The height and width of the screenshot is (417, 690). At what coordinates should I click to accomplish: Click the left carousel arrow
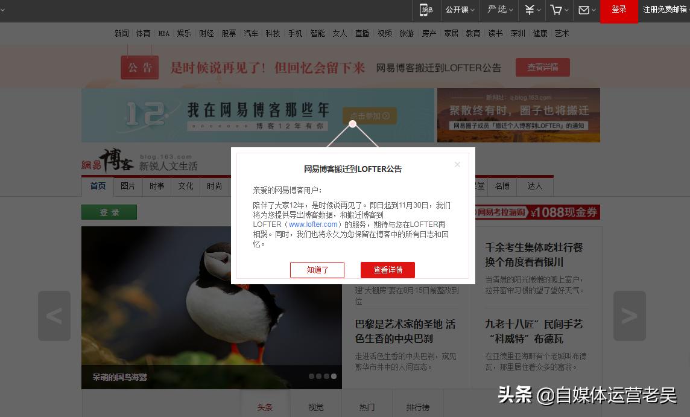point(54,315)
